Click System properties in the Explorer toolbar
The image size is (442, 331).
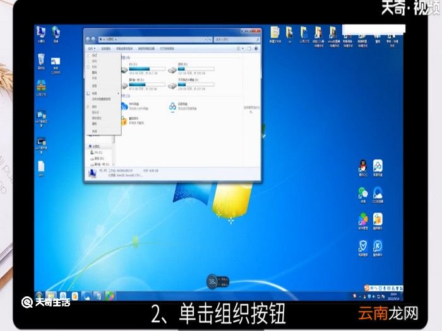[105, 49]
